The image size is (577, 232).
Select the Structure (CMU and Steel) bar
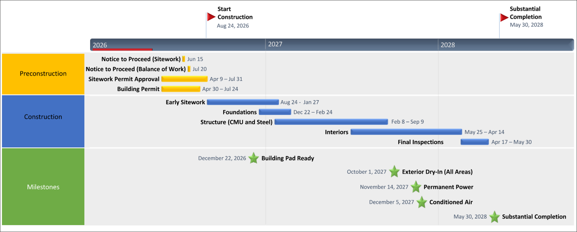pos(331,122)
